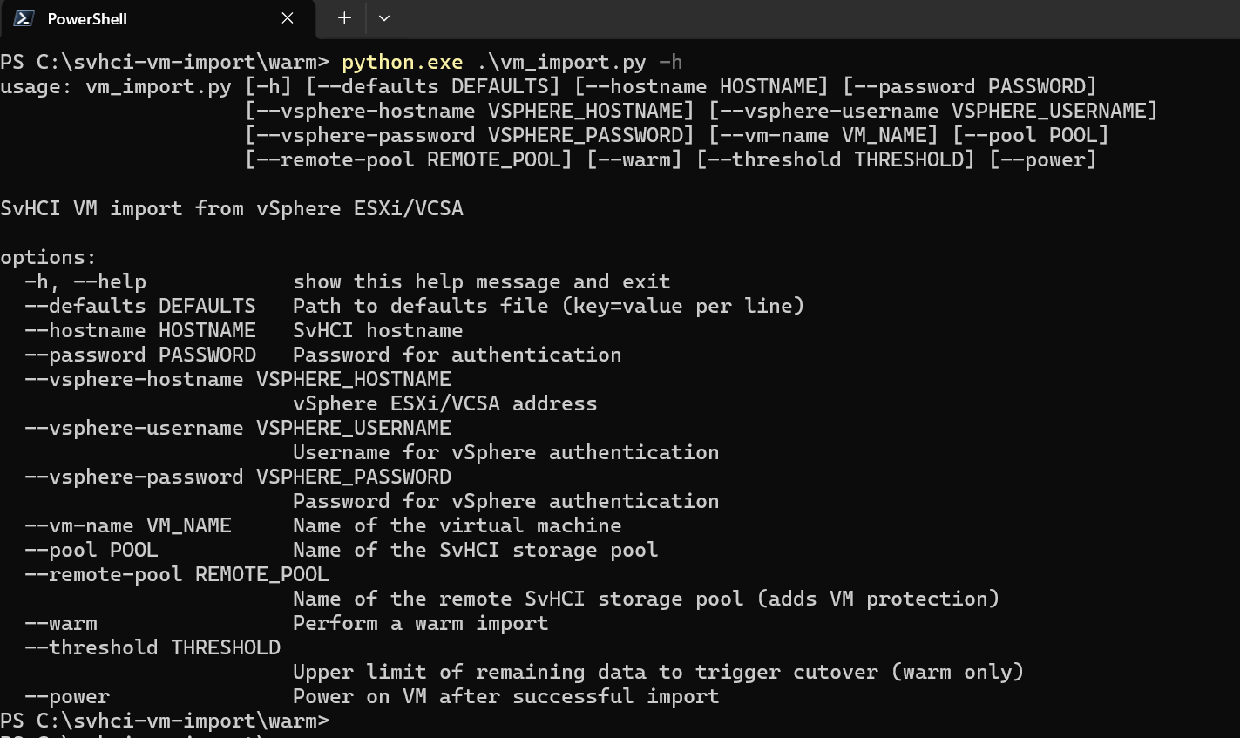Click the --threshold THRESHOLD option text
Viewport: 1240px width, 738px height.
pyautogui.click(x=152, y=647)
